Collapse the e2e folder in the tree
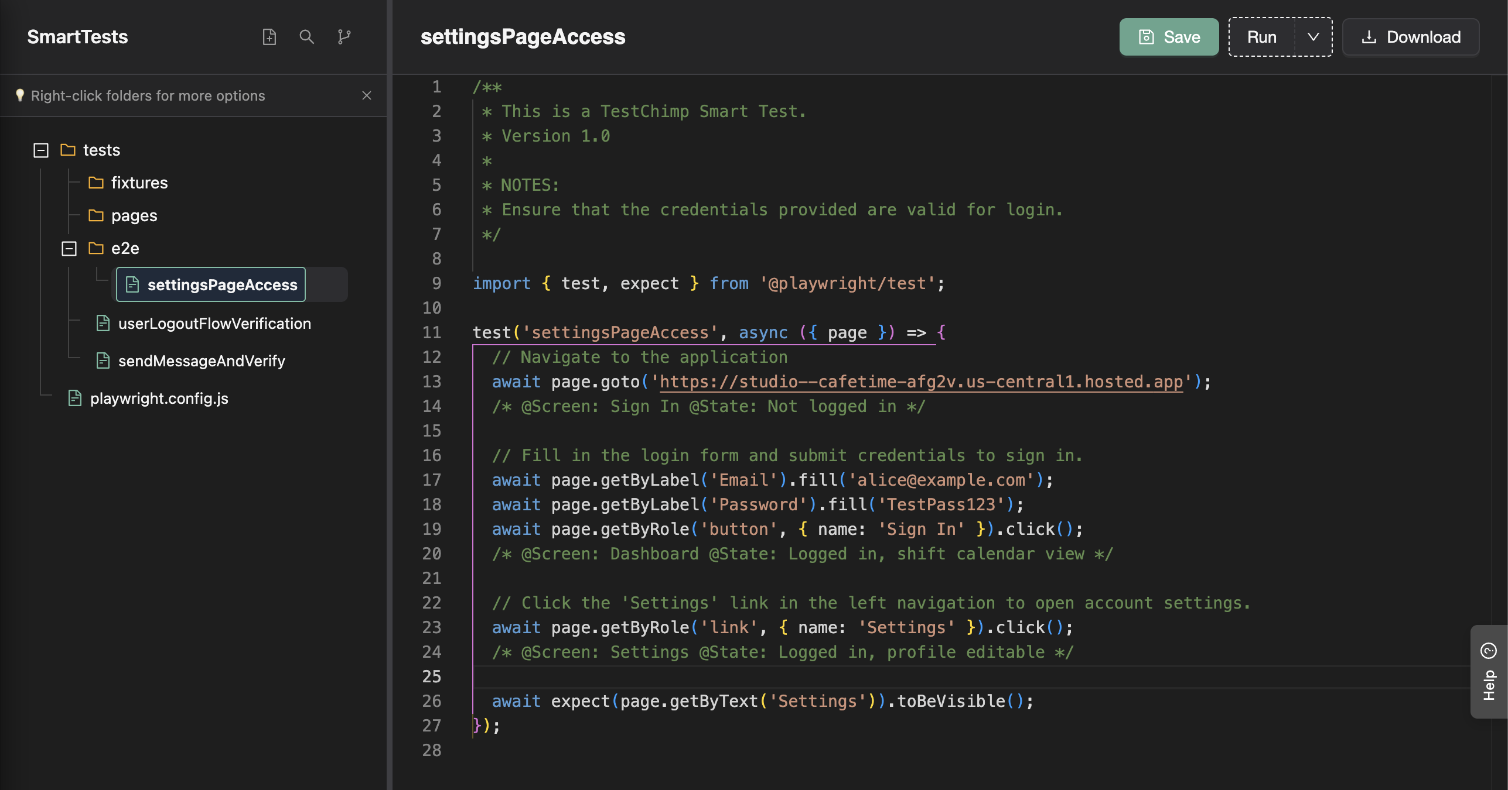The image size is (1508, 790). (69, 248)
